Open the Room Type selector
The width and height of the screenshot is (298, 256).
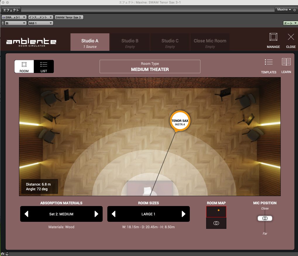pyautogui.click(x=150, y=66)
